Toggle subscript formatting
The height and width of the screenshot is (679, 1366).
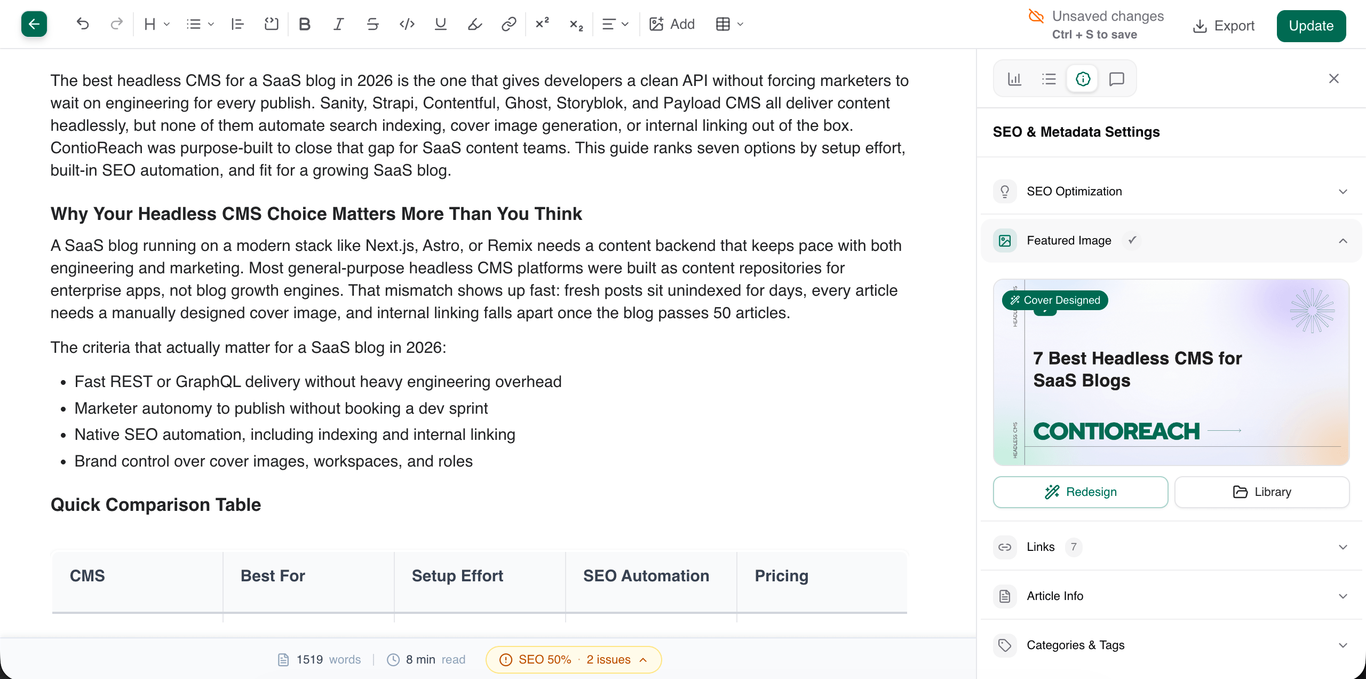point(576,24)
